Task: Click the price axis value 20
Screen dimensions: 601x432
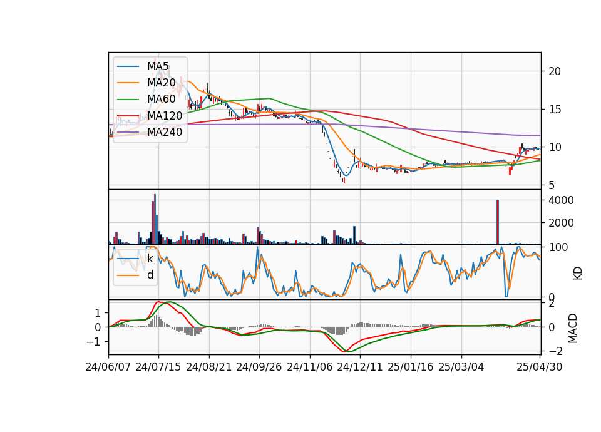Action: tap(555, 71)
